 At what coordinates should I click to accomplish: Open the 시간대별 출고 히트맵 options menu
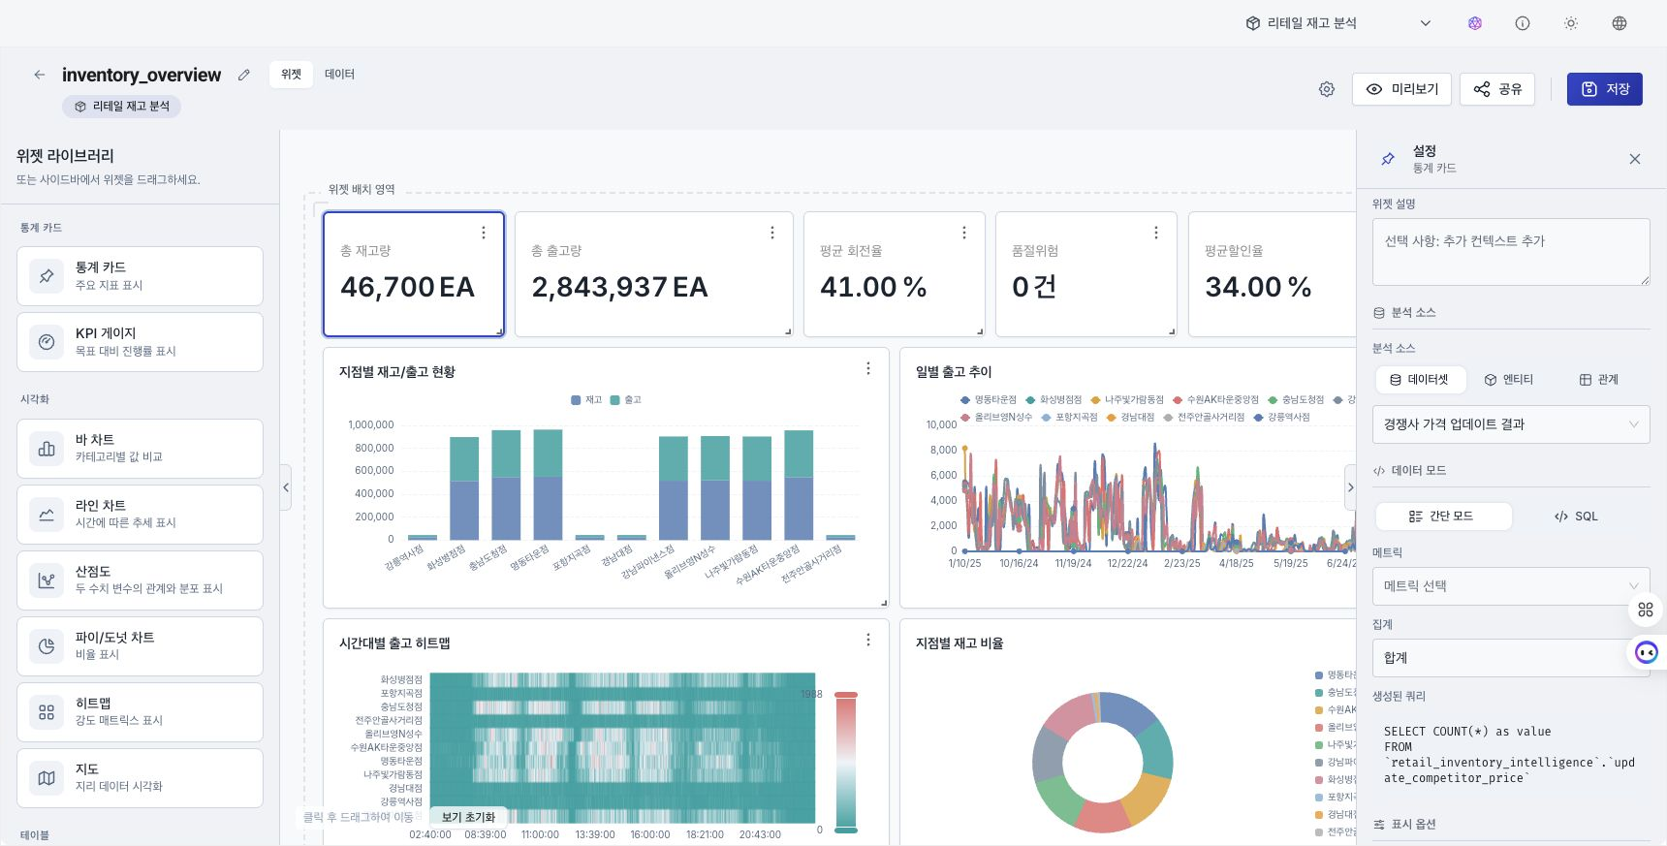tap(868, 640)
